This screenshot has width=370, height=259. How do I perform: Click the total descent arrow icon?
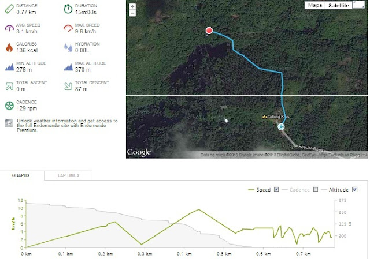click(68, 86)
